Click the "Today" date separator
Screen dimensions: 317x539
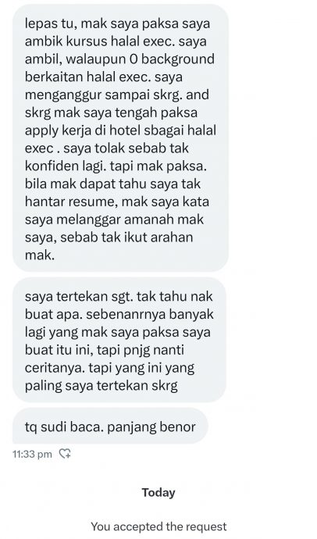pyautogui.click(x=158, y=492)
